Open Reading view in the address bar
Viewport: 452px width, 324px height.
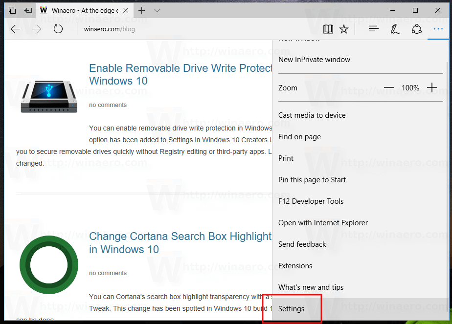click(x=328, y=29)
